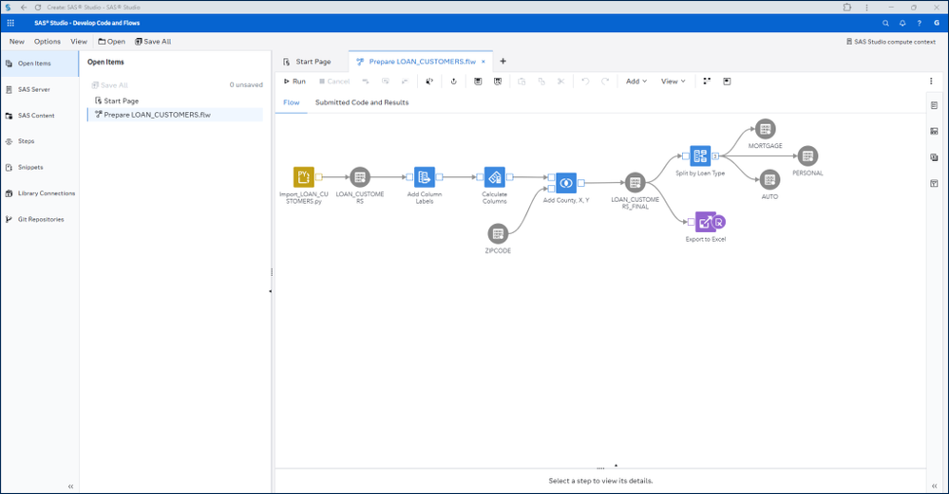Screen dimensions: 949x494
Task: Open the applications grid menu
Action: pos(10,23)
